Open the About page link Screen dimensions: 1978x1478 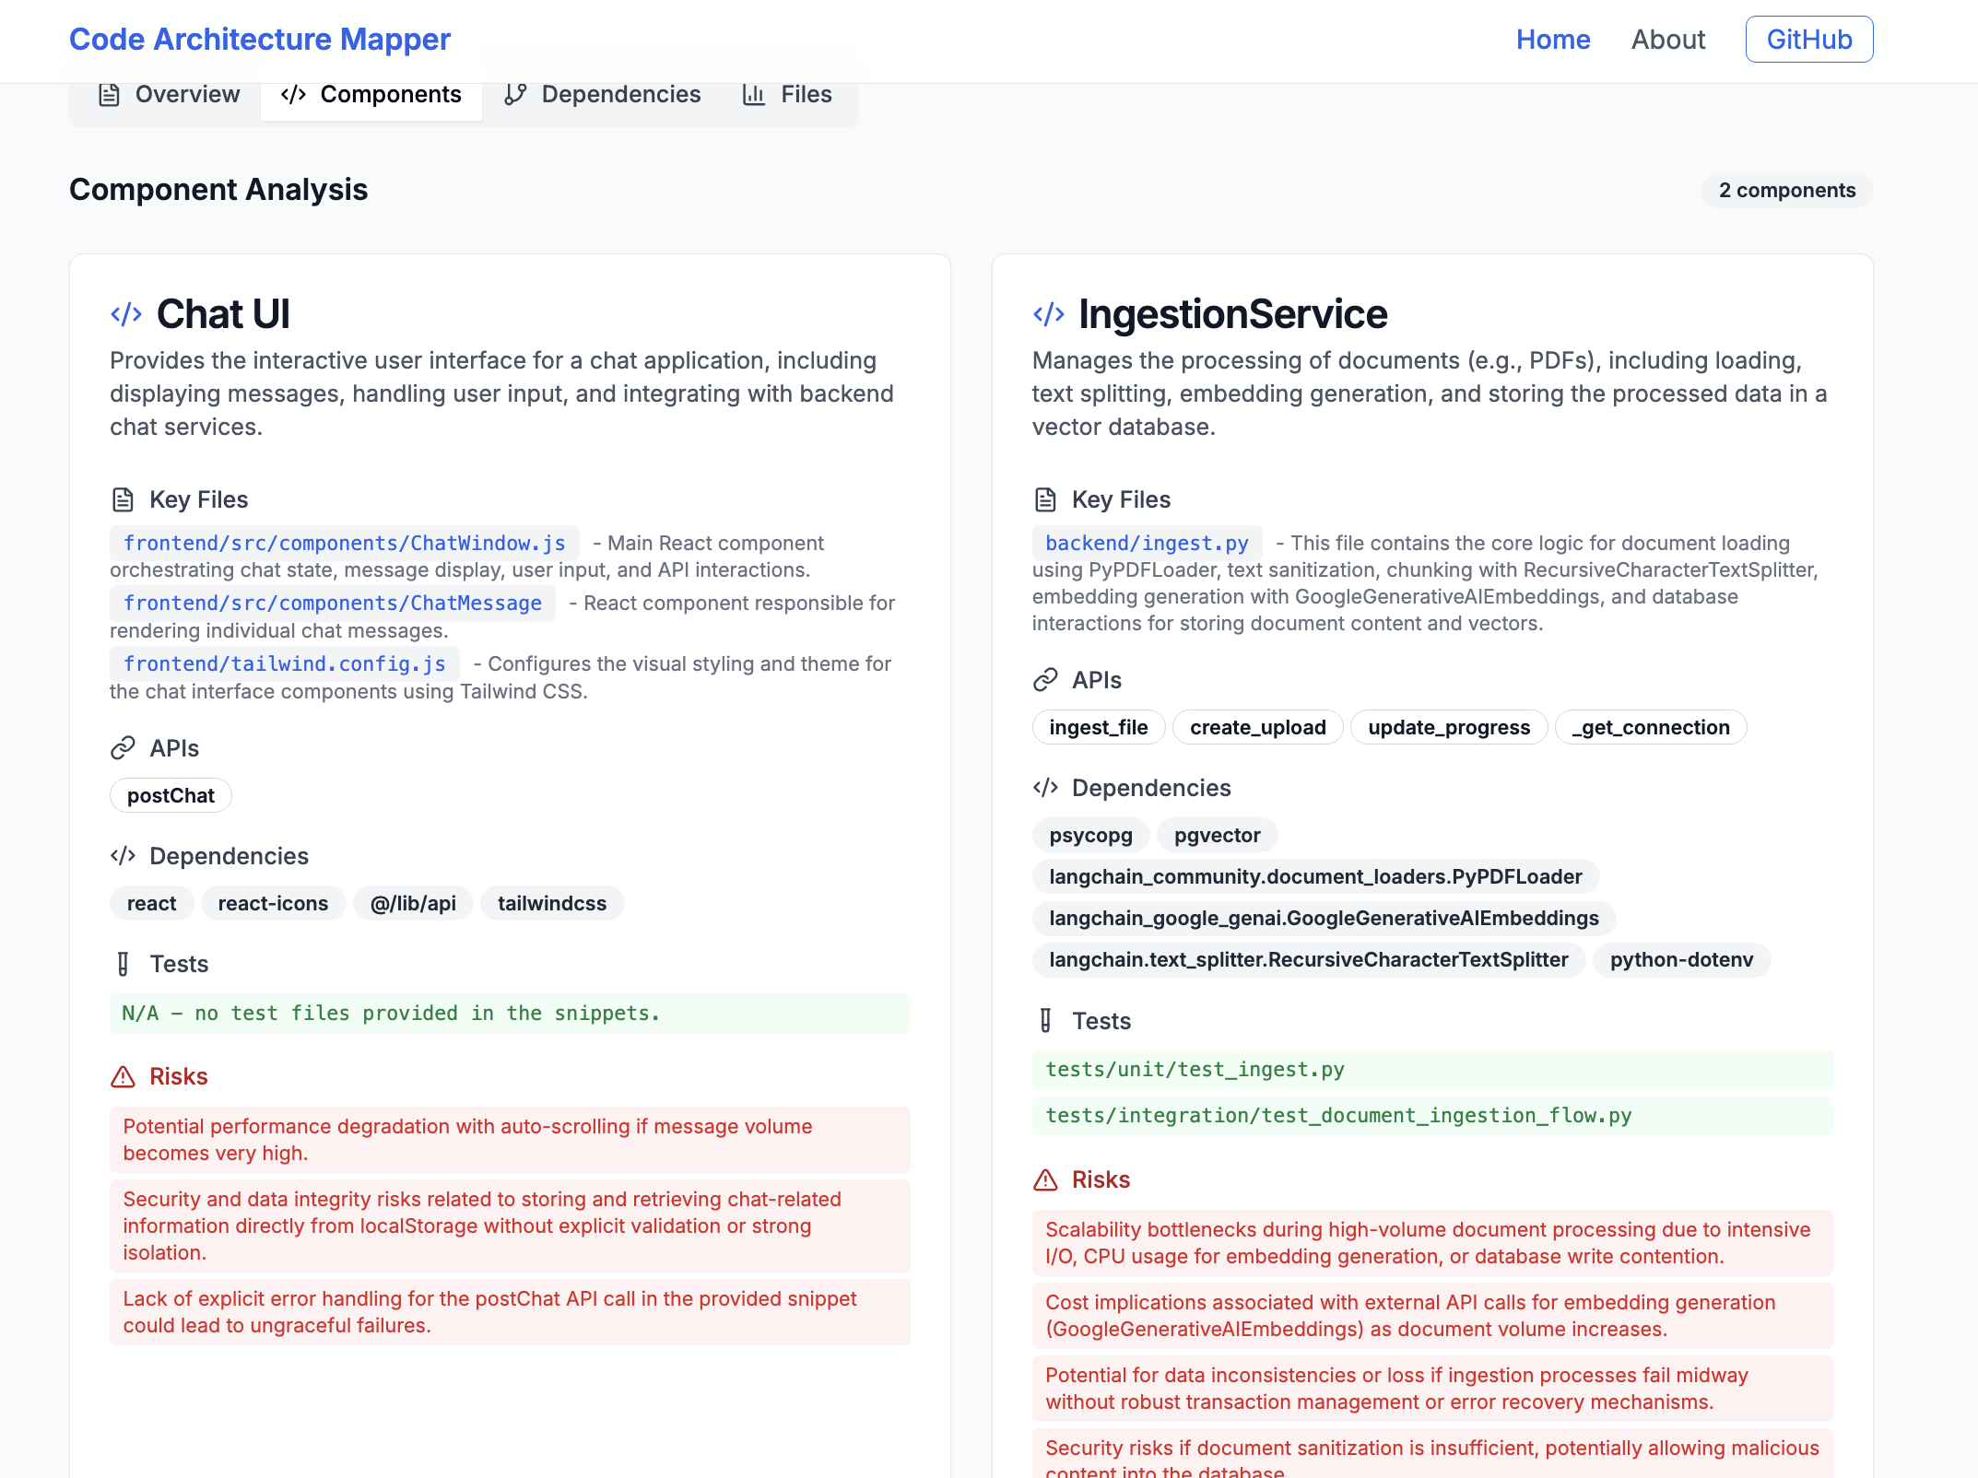(1668, 40)
